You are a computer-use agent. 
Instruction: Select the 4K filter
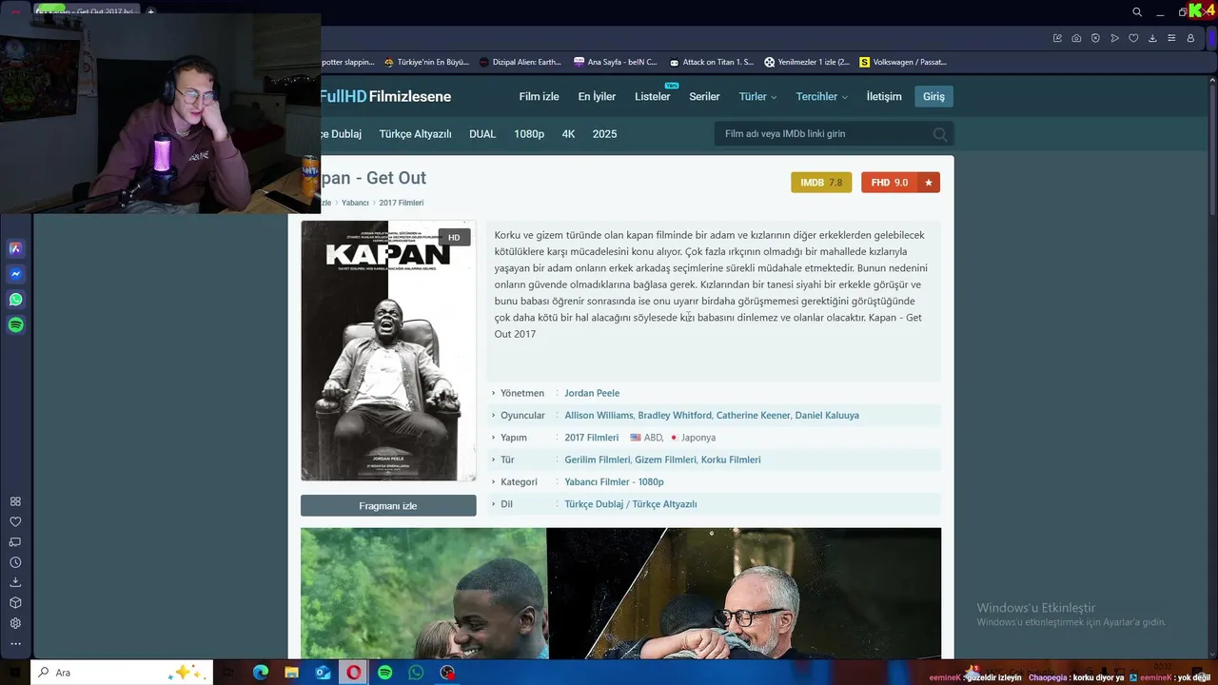point(568,134)
